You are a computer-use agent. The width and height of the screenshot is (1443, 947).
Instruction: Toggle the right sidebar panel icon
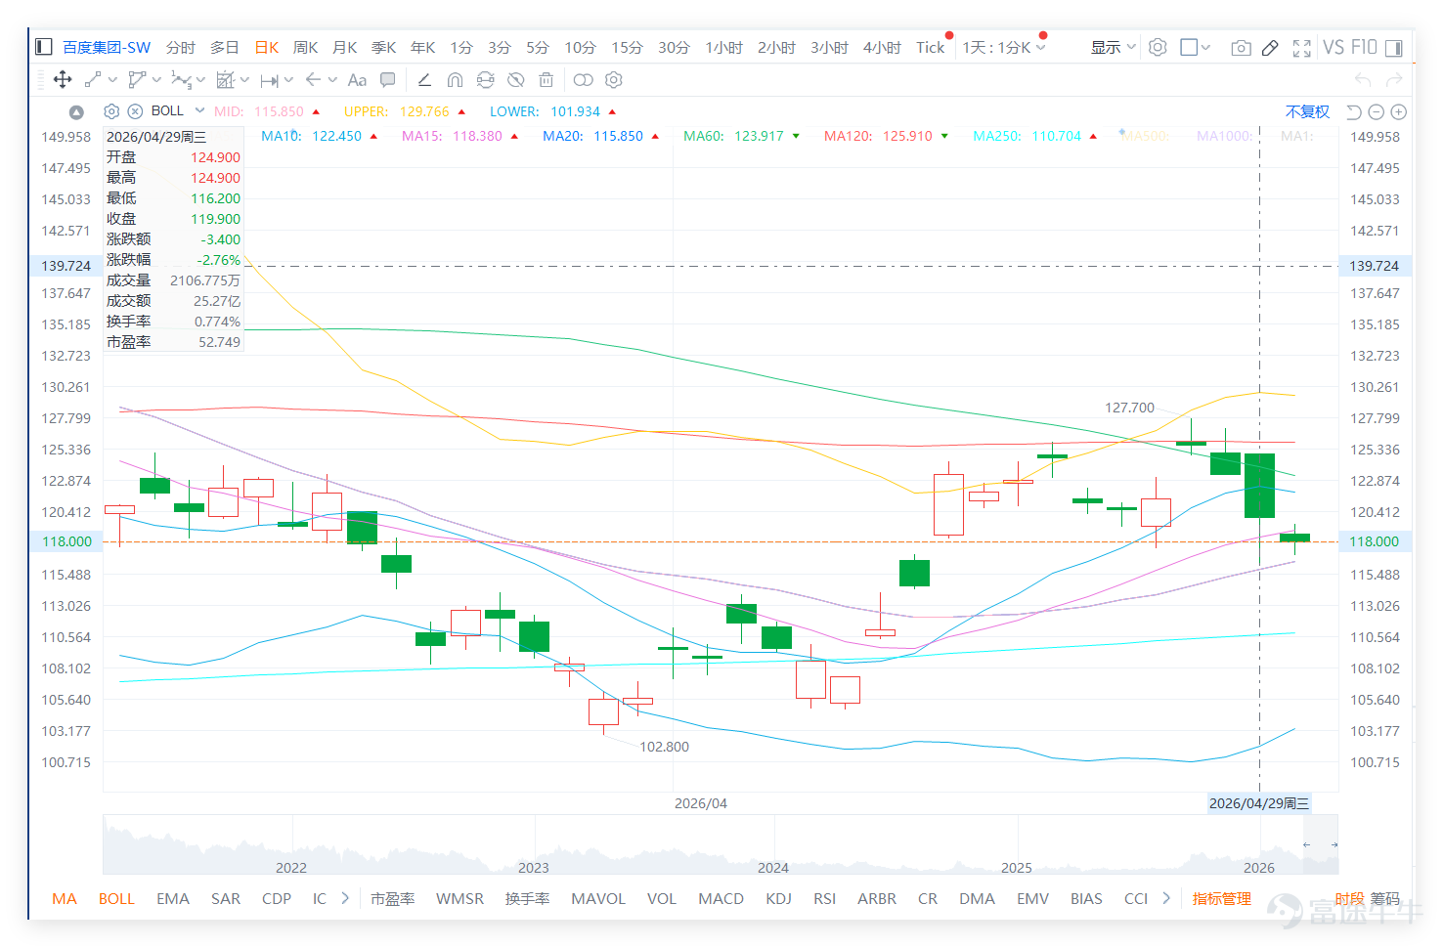pos(1394,48)
